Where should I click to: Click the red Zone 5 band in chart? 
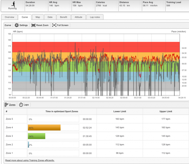[96, 47]
